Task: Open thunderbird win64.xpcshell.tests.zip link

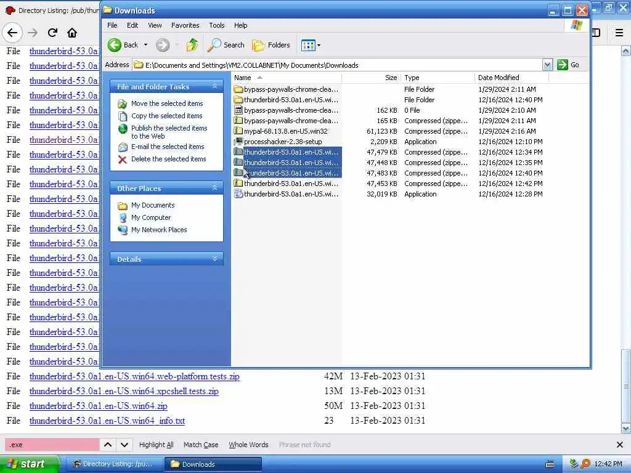Action: [124, 391]
